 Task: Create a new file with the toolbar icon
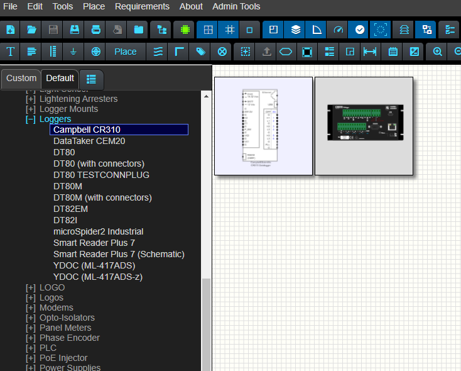[10, 30]
